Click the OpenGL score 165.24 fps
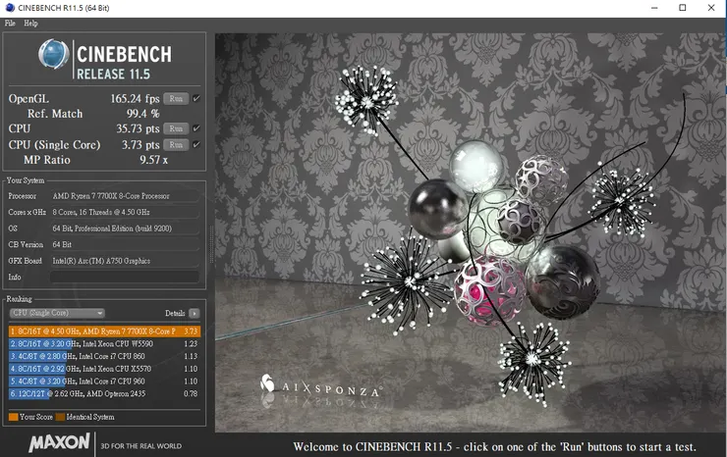 click(x=135, y=99)
